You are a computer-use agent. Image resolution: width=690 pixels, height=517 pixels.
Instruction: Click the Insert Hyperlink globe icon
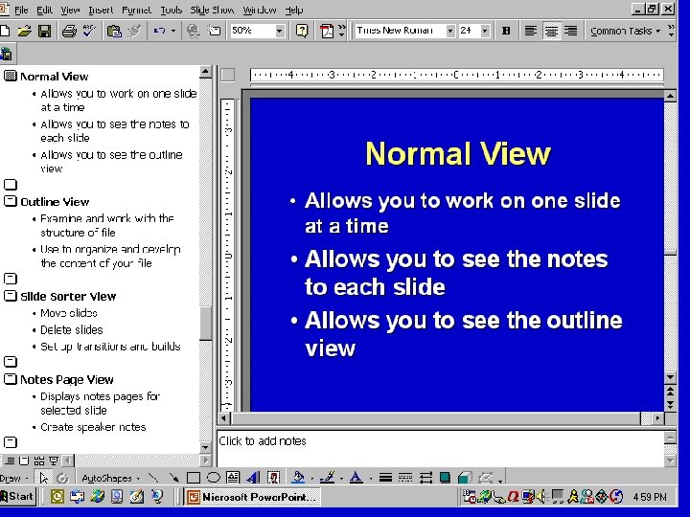click(x=193, y=31)
